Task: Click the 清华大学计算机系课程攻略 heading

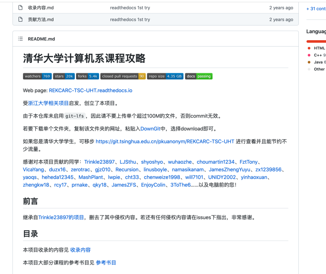Action: (84, 58)
